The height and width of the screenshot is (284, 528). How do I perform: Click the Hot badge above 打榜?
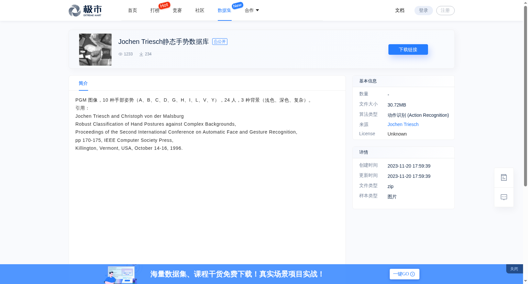tap(164, 5)
